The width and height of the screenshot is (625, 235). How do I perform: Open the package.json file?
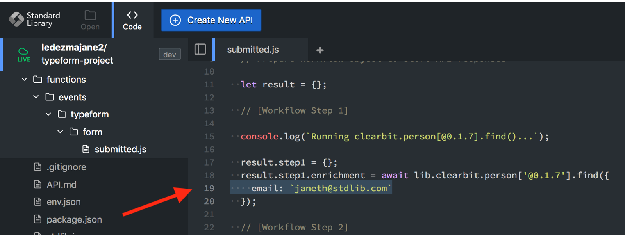click(74, 220)
